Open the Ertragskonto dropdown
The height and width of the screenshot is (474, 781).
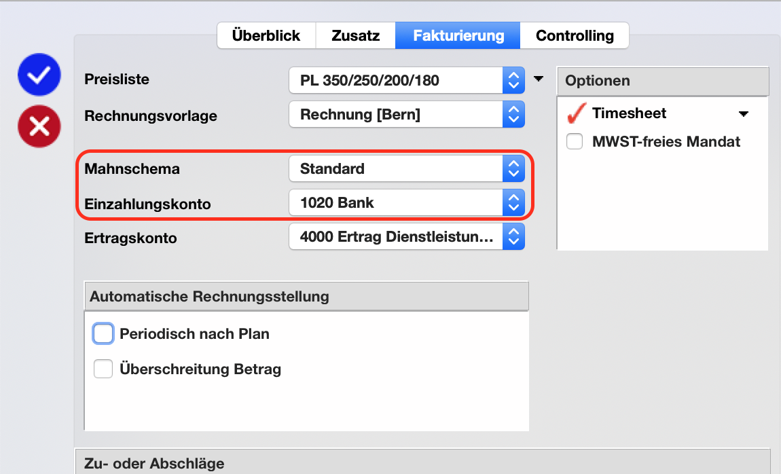(406, 238)
